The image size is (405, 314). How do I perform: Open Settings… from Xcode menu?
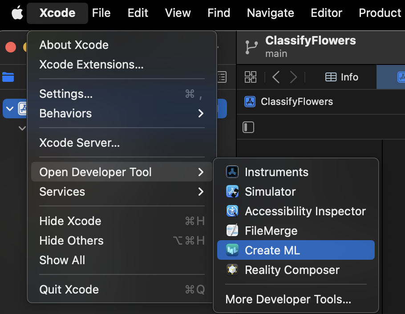coord(121,94)
